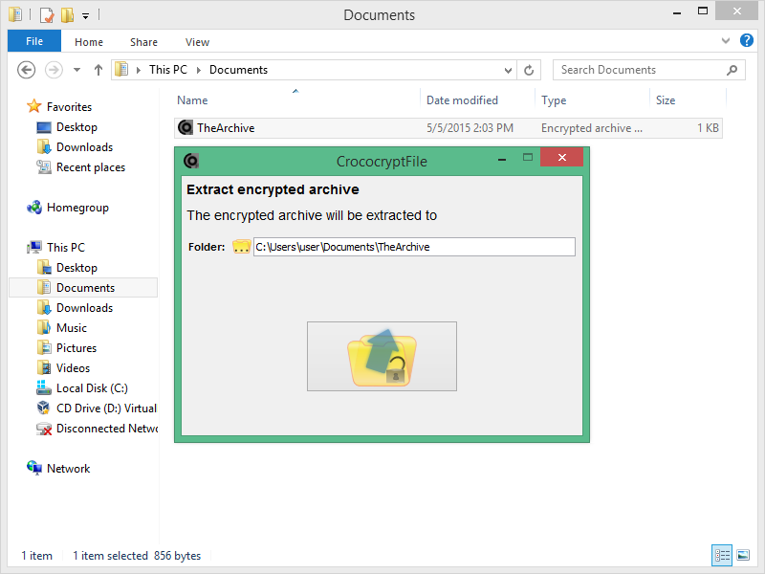Viewport: 765px width, 574px height.
Task: Sort by Date modified column header
Action: point(462,100)
